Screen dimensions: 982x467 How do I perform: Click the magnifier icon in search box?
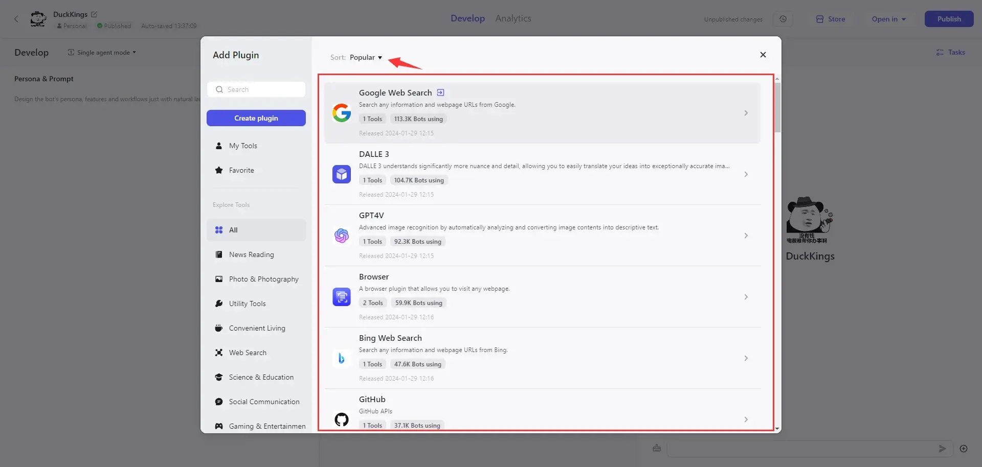[x=219, y=89]
